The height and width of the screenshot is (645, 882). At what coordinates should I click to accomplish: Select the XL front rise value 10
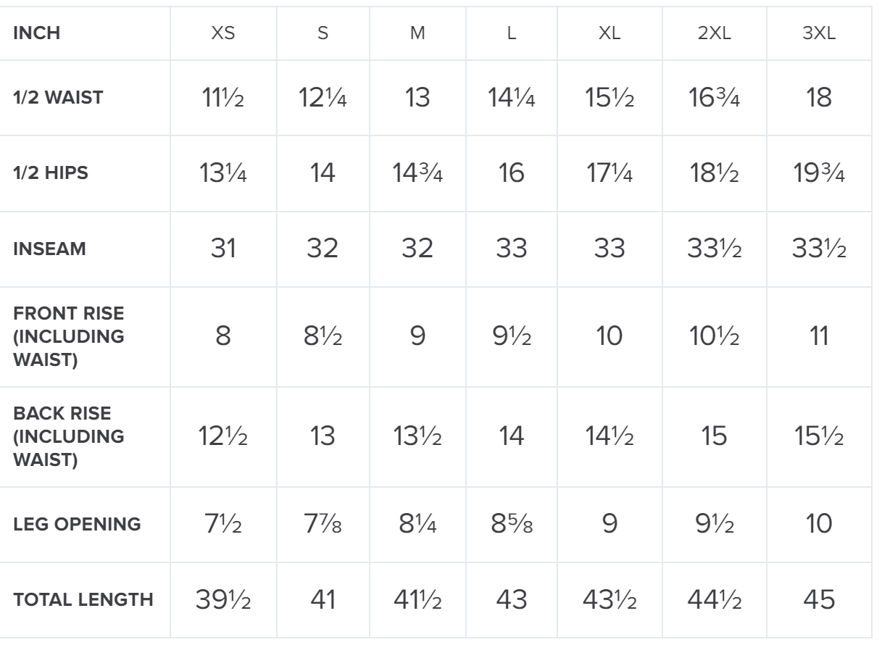[x=611, y=336]
